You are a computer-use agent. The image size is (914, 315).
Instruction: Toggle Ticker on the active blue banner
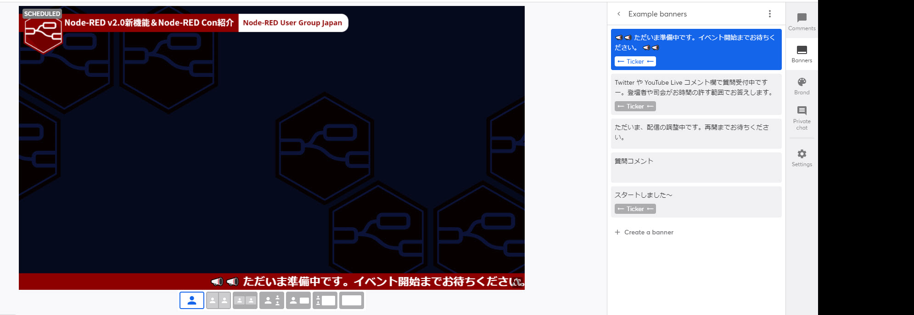[x=635, y=61]
